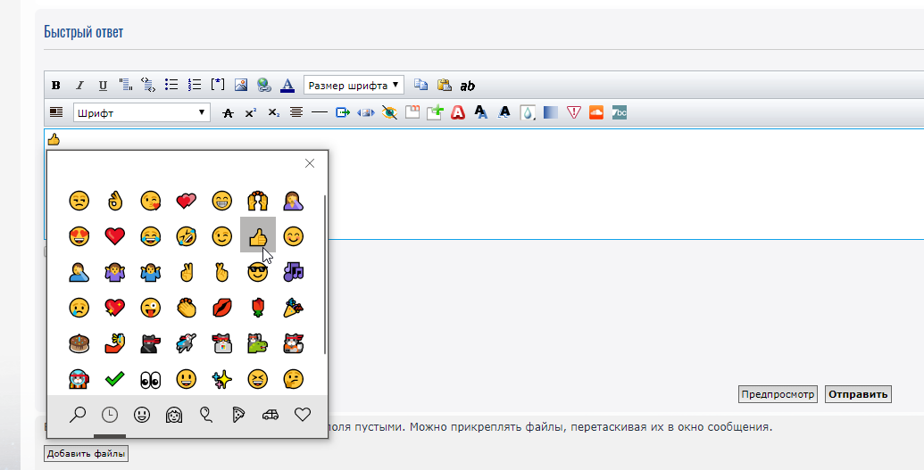This screenshot has height=470, width=924.
Task: Apply strikethrough formatting
Action: point(228,112)
